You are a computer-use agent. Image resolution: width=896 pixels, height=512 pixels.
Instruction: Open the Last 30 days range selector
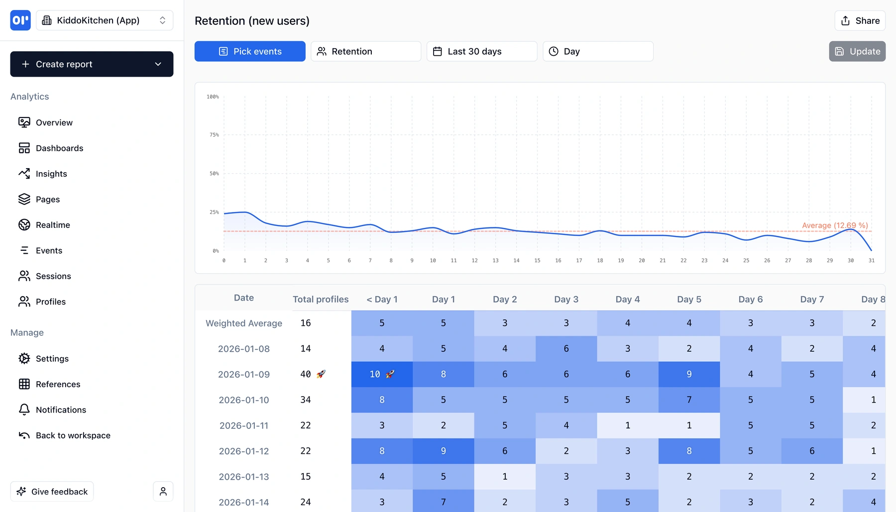481,51
